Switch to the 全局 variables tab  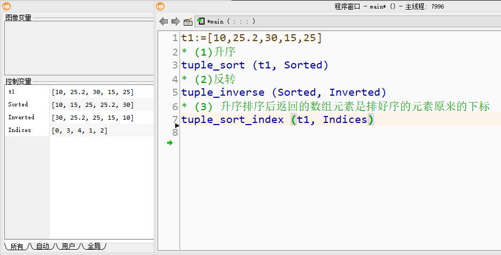pyautogui.click(x=94, y=246)
